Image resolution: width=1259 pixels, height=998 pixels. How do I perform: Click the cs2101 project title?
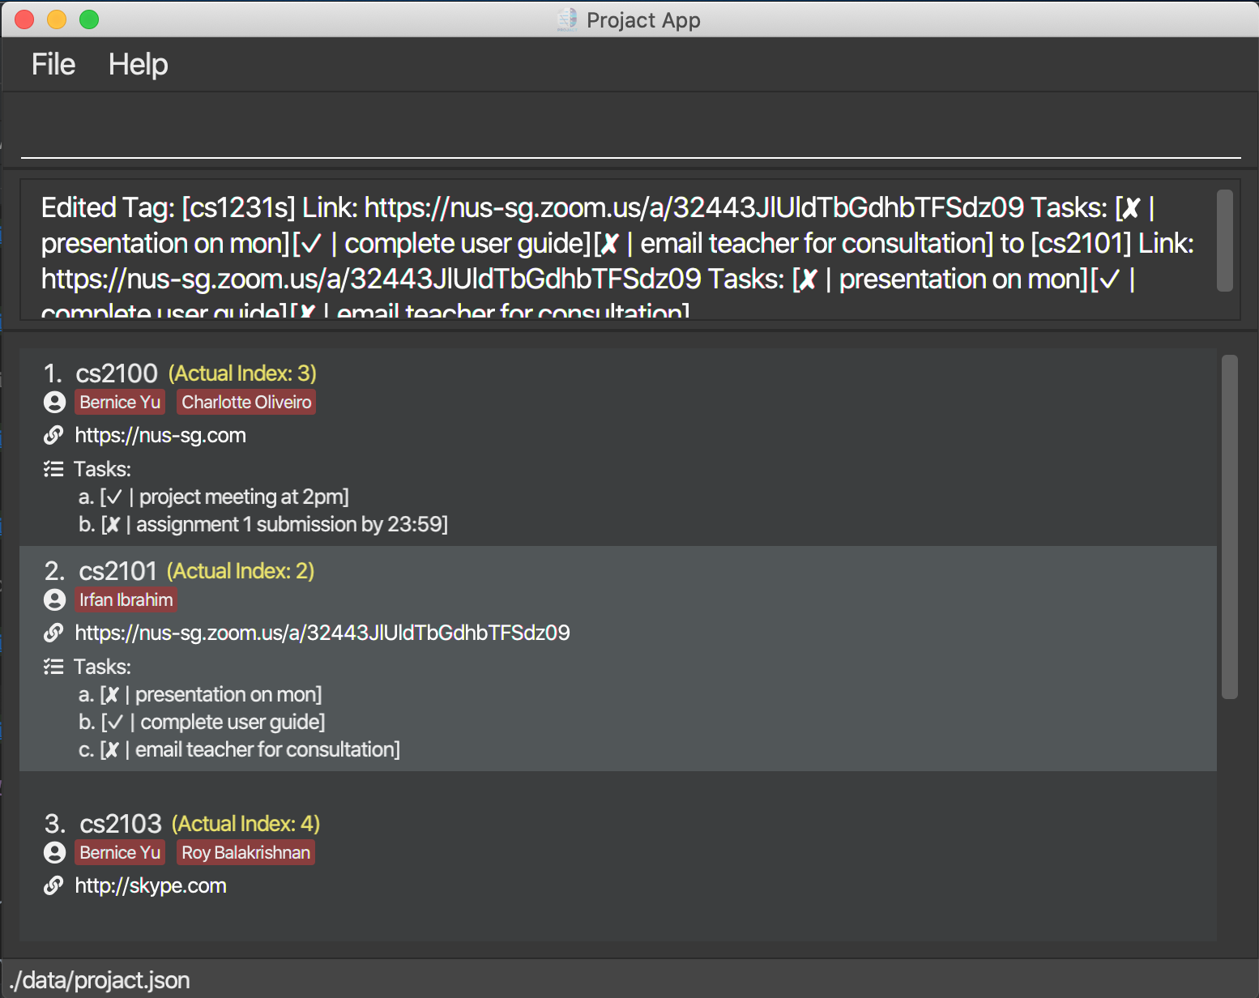click(x=117, y=571)
